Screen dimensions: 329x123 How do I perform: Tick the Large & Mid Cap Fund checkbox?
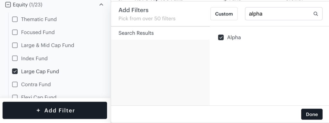point(15,45)
